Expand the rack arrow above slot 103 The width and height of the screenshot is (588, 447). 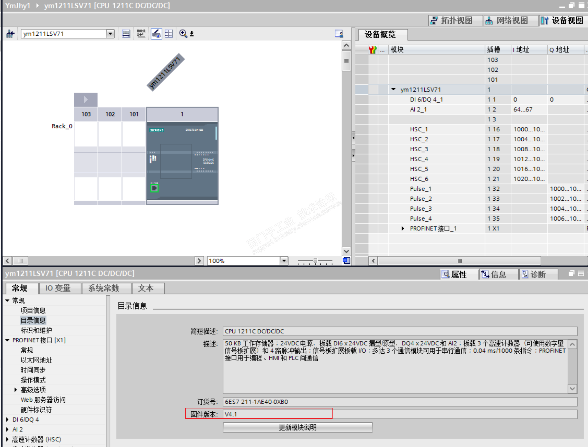86,99
